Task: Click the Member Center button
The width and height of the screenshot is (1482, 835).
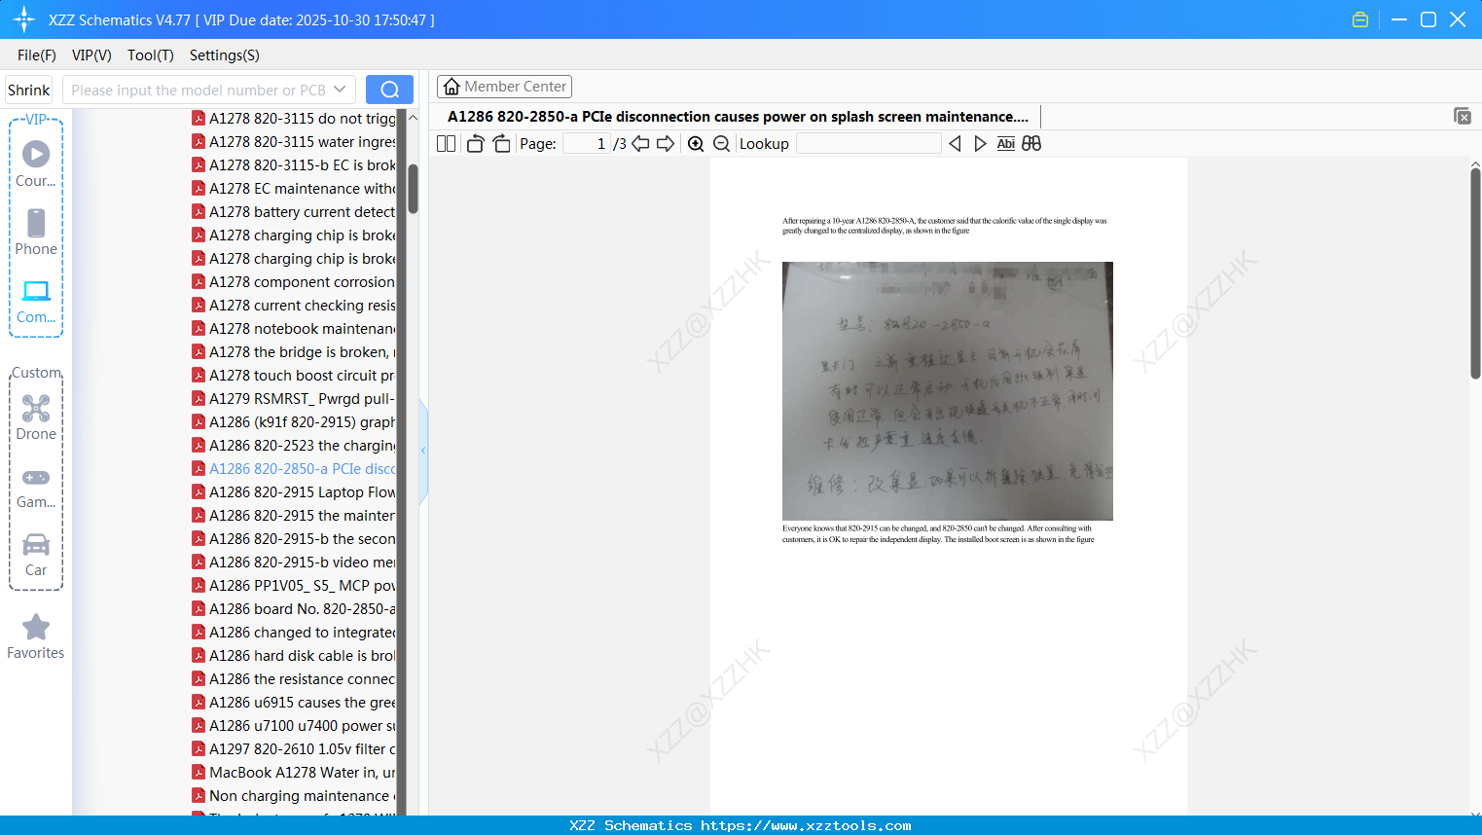Action: point(504,86)
